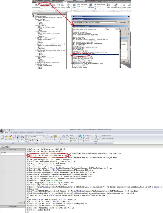Click the Simulate (Моделировать) icon in CAM ribbon
Screen dimensions: 163x213
(36, 5)
